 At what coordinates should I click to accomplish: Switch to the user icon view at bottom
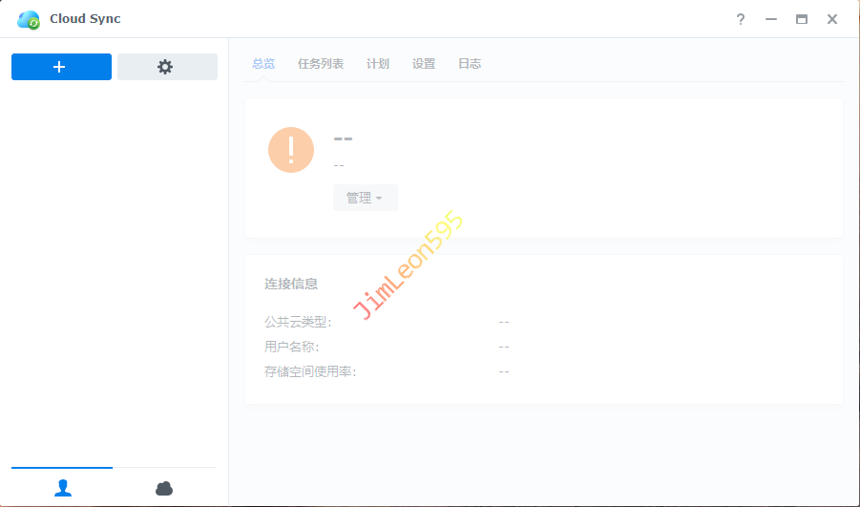[x=63, y=488]
